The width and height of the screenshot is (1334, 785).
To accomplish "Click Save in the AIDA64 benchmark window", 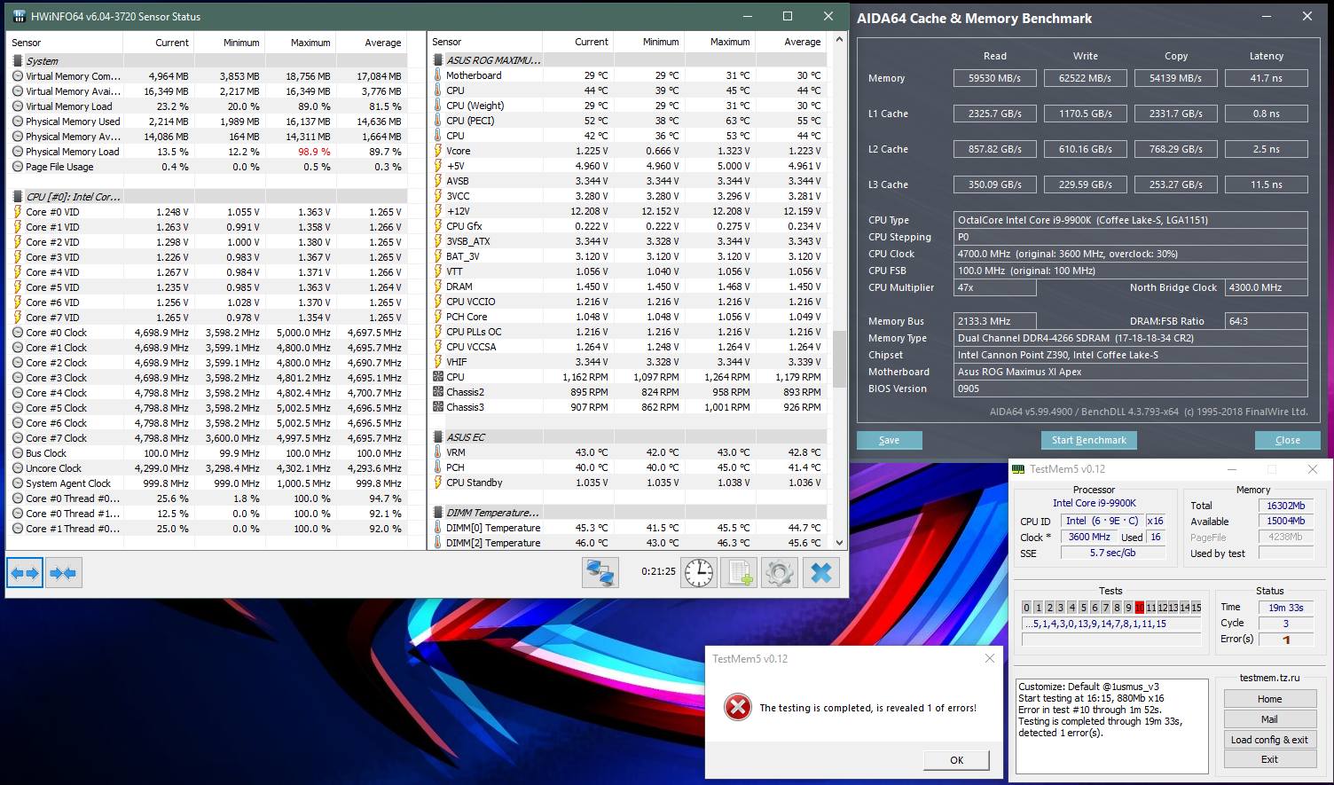I will click(889, 440).
